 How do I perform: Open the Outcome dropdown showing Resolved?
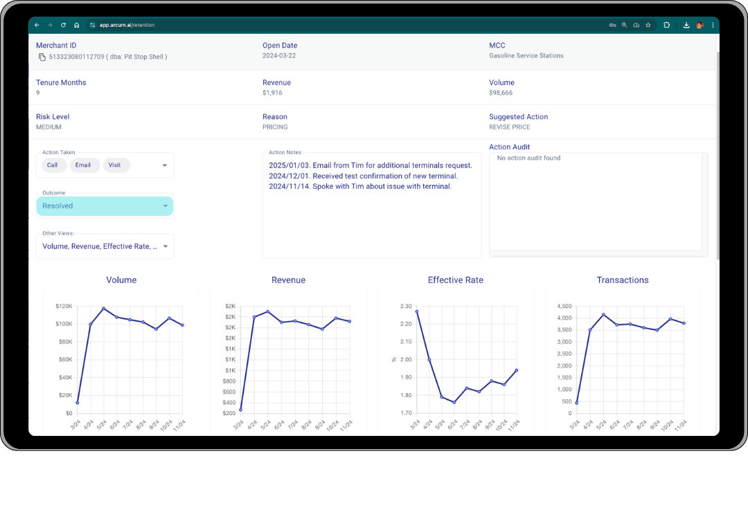[105, 206]
